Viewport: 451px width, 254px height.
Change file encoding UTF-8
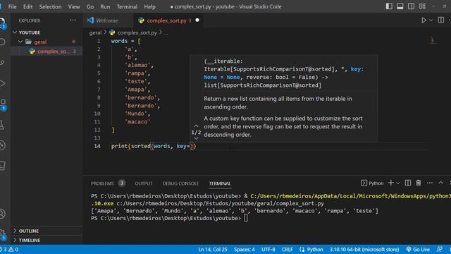(268, 249)
